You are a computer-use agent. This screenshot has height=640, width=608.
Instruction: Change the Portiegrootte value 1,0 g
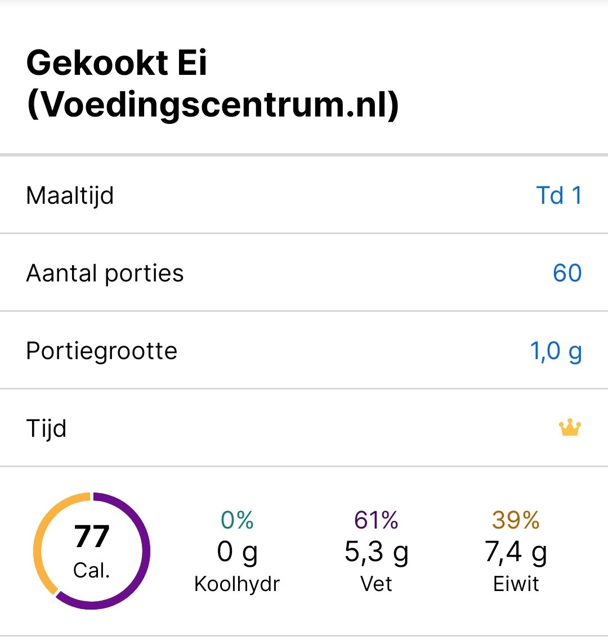coord(556,351)
